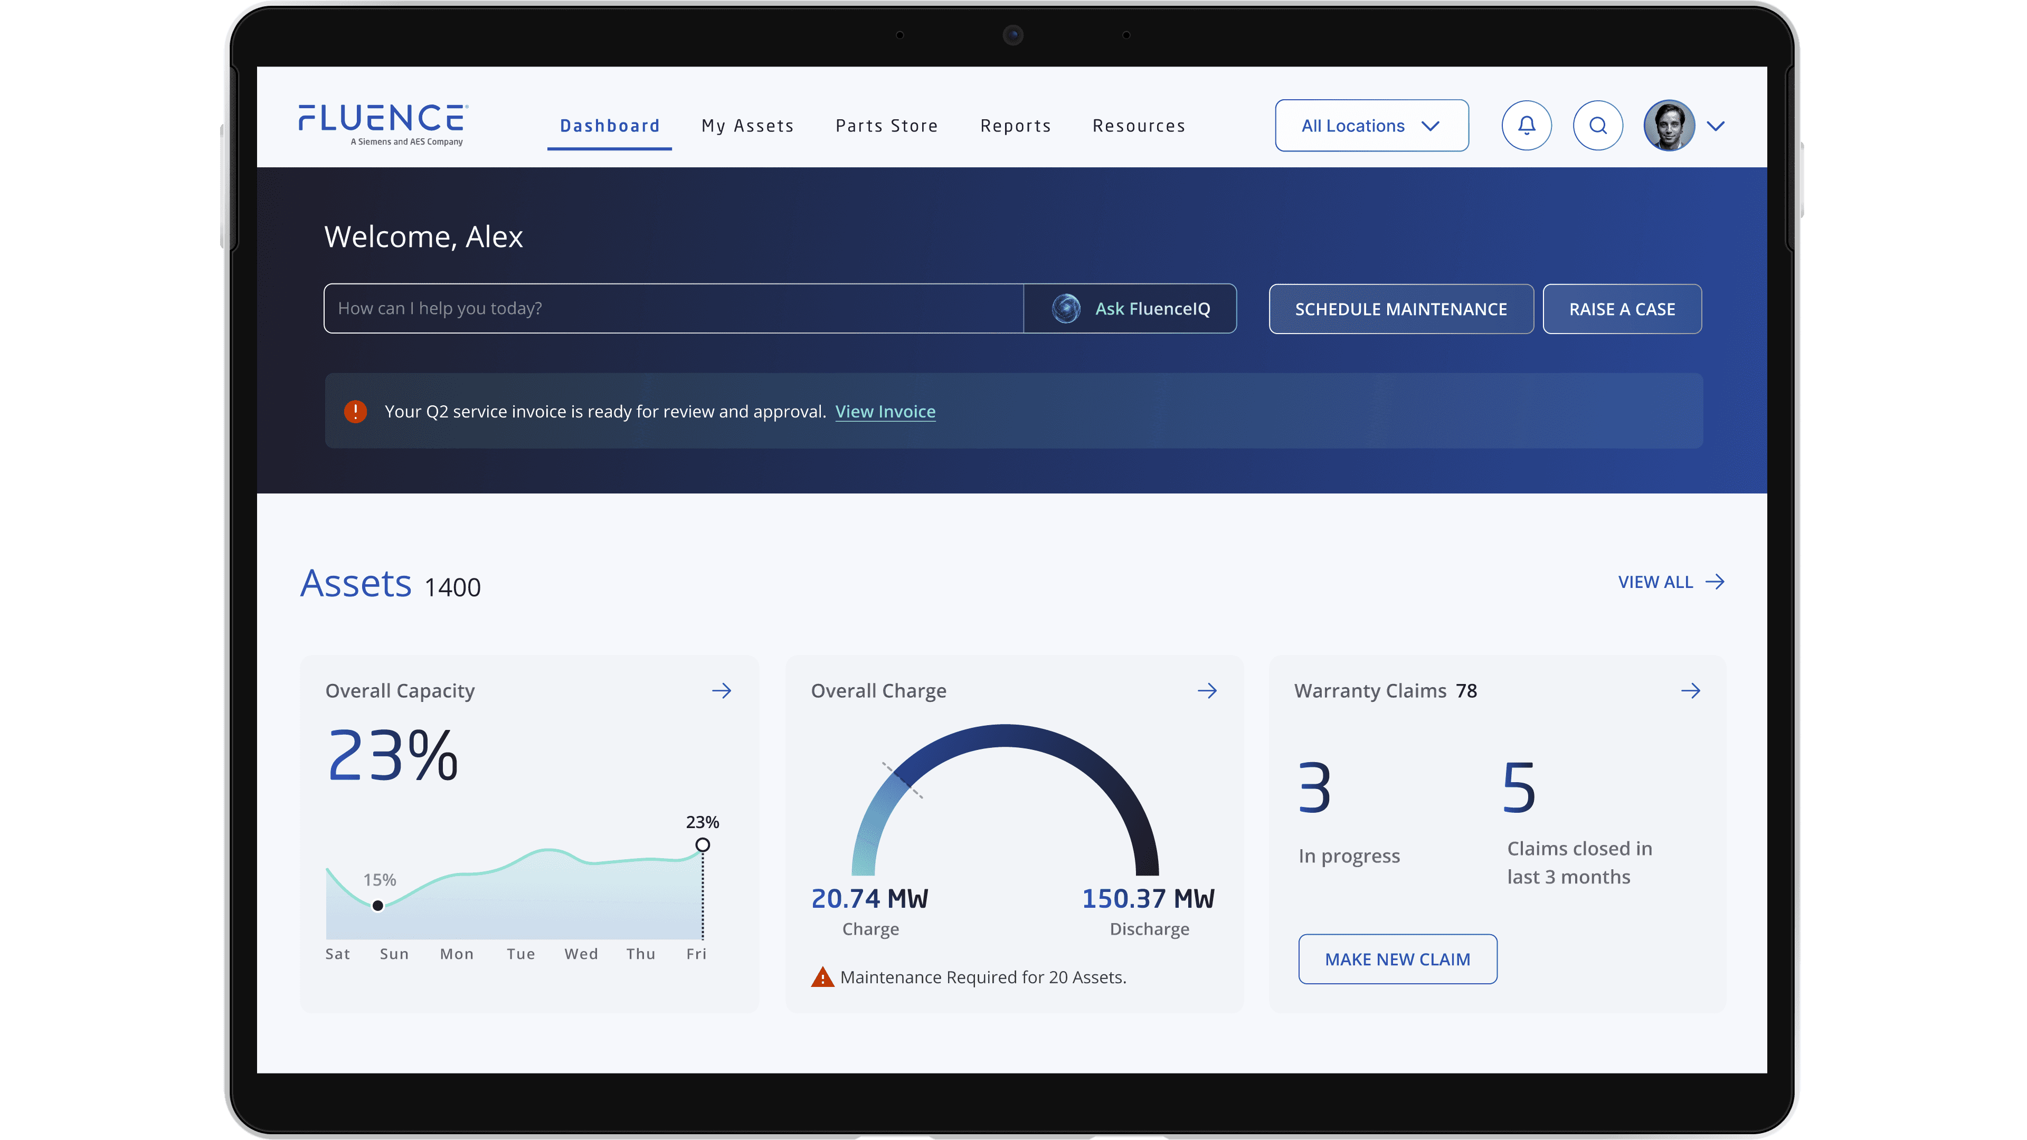The image size is (2027, 1140).
Task: Switch to the My Assets tab
Action: pyautogui.click(x=747, y=126)
